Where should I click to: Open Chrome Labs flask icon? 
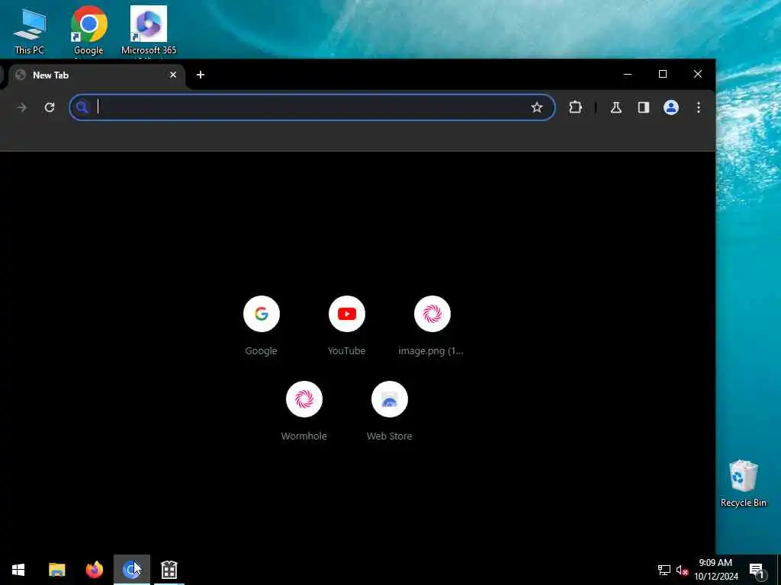click(616, 107)
